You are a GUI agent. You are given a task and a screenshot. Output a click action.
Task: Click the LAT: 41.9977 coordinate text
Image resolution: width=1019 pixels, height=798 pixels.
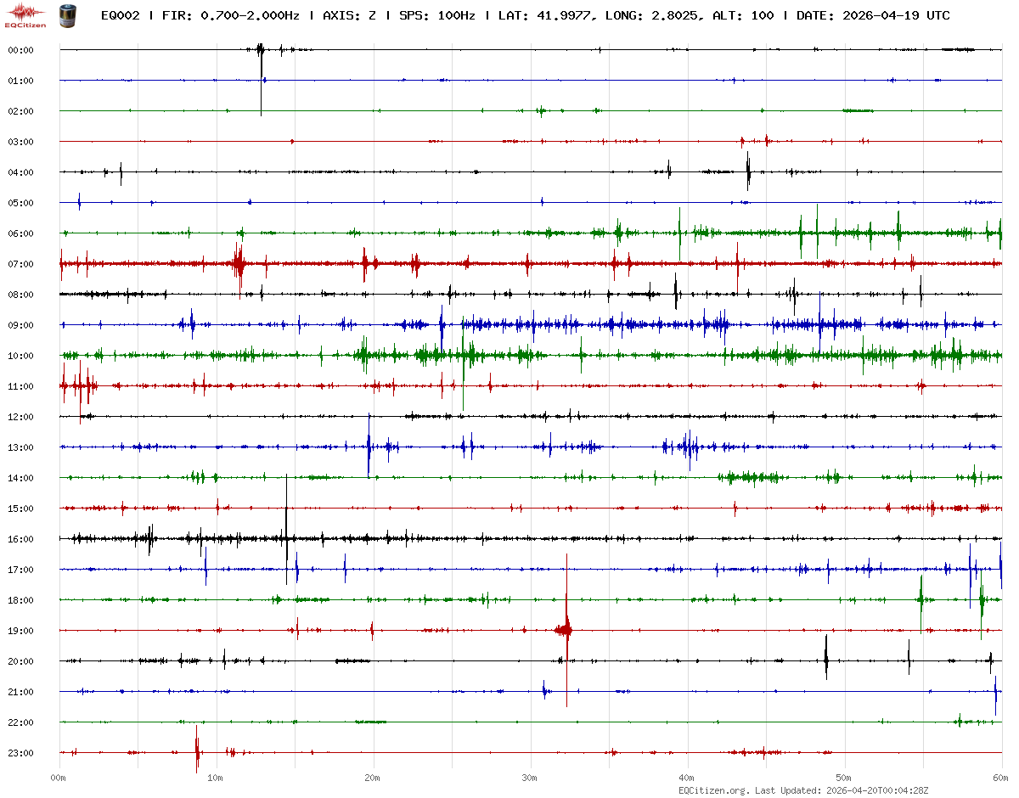point(543,16)
